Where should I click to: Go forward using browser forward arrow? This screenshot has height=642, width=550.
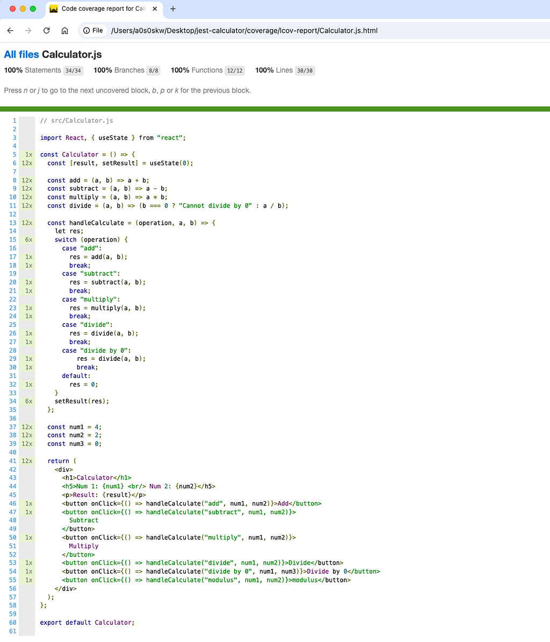coord(28,31)
